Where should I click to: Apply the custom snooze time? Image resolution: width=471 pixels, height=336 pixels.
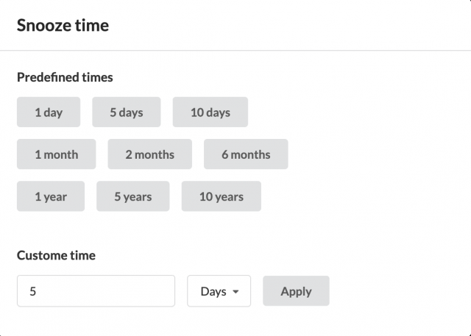coord(296,291)
